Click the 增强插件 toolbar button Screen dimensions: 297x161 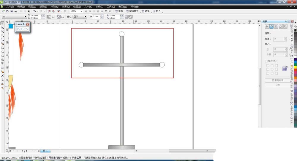tap(132, 11)
